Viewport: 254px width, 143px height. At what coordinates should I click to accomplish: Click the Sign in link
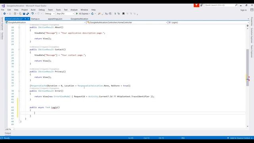(243, 10)
